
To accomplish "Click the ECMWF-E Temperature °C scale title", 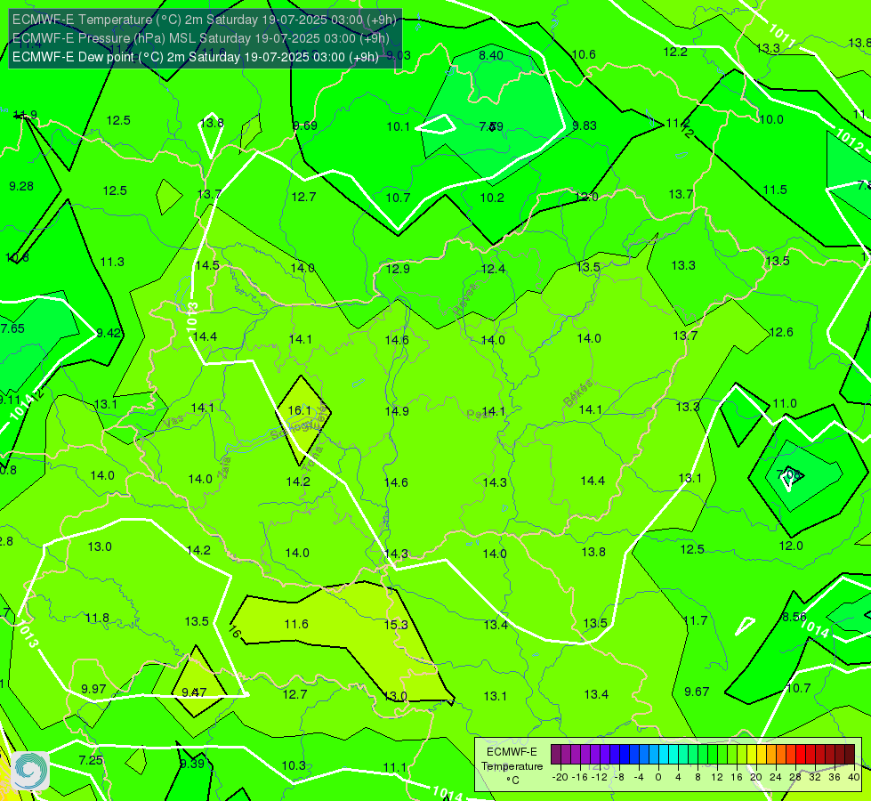I will pos(512,766).
